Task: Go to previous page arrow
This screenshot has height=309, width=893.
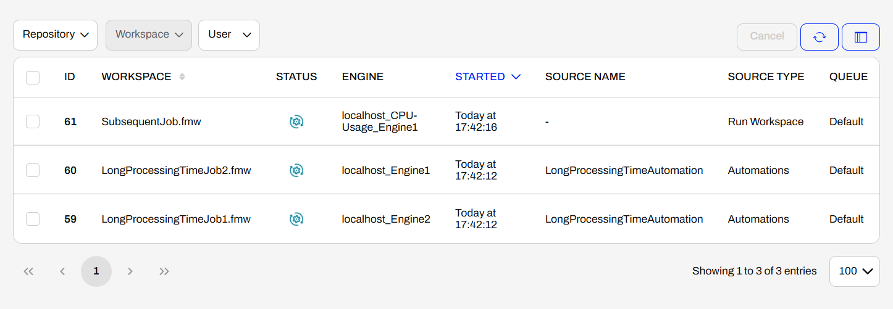Action: click(62, 271)
